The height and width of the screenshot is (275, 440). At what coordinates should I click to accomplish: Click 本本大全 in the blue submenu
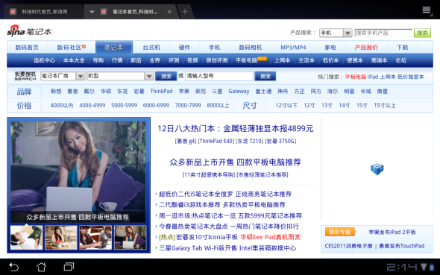point(74,60)
